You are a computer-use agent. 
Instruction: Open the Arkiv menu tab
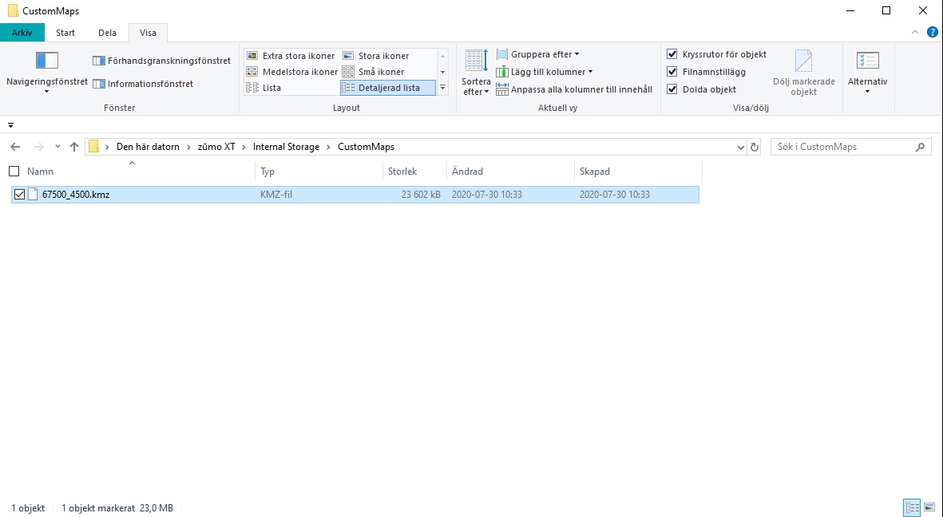click(22, 33)
